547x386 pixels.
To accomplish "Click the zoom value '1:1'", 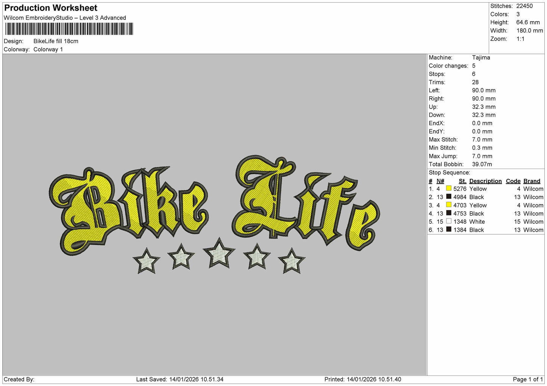I will click(x=521, y=39).
